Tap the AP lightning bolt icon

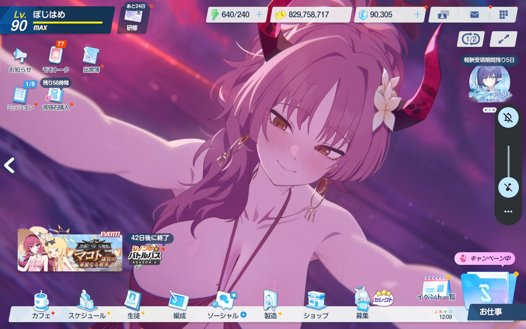point(214,15)
